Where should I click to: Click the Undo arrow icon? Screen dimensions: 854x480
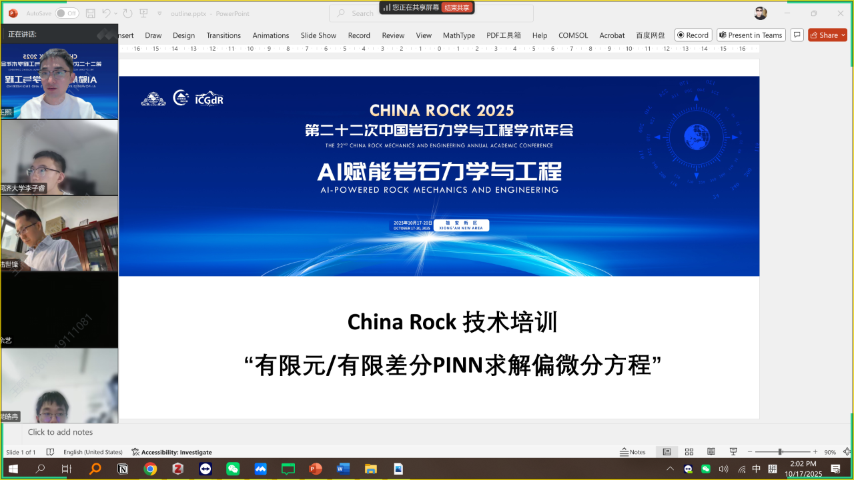pos(106,13)
